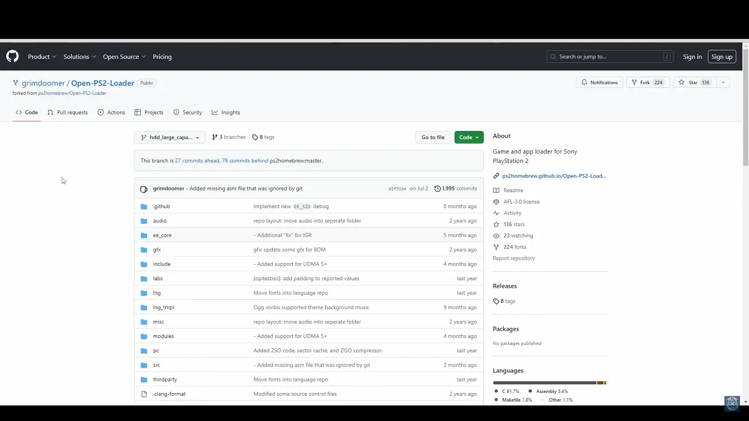Open the ee_core folder
This screenshot has height=421, width=749.
162,235
